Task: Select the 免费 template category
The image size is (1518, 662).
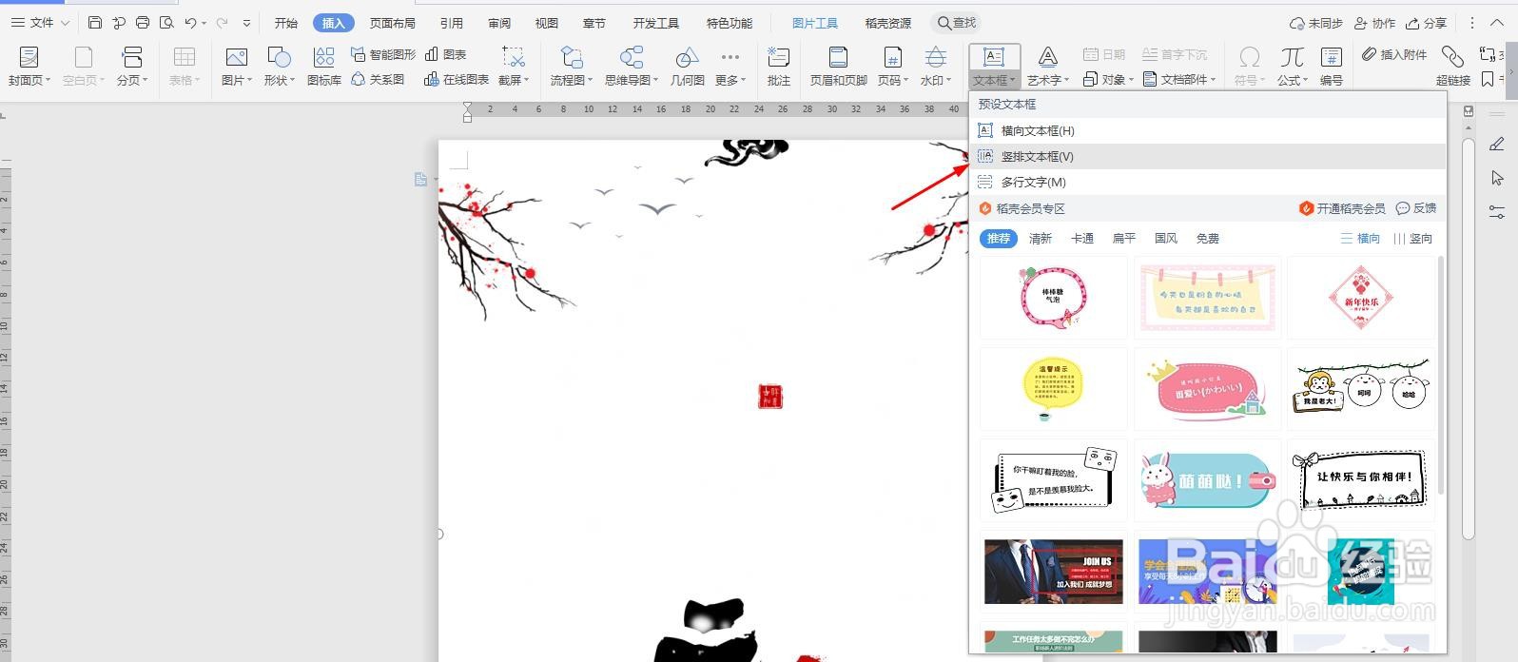Action: [1208, 239]
